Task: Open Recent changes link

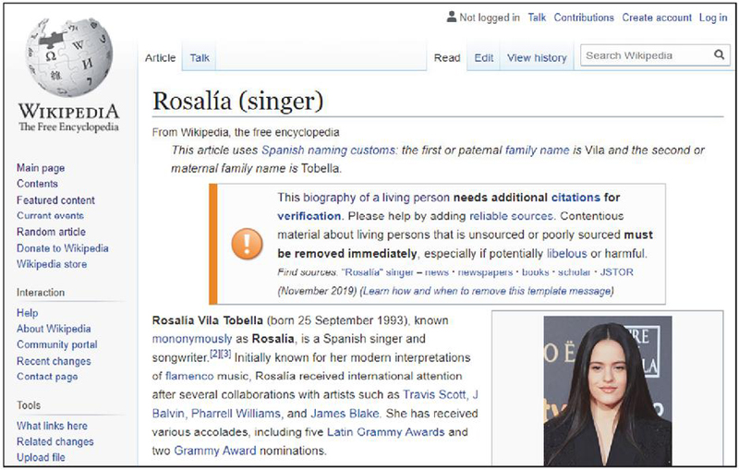Action: pos(54,361)
